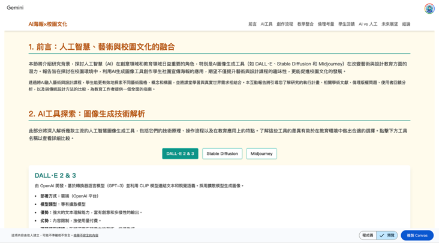Navigate to 教學整合 section
439x243 pixels.
(305, 25)
